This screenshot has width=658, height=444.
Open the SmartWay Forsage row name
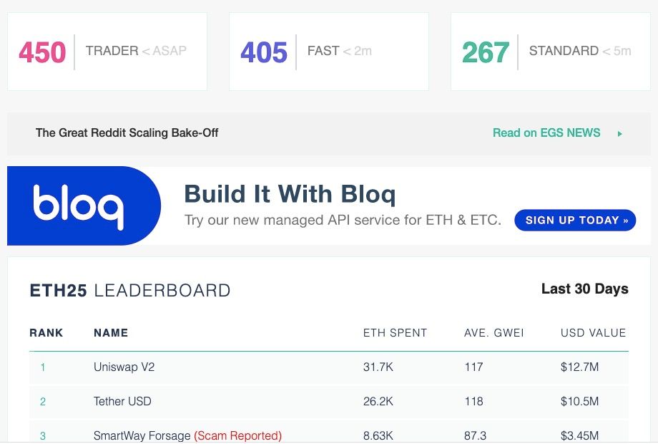142,435
